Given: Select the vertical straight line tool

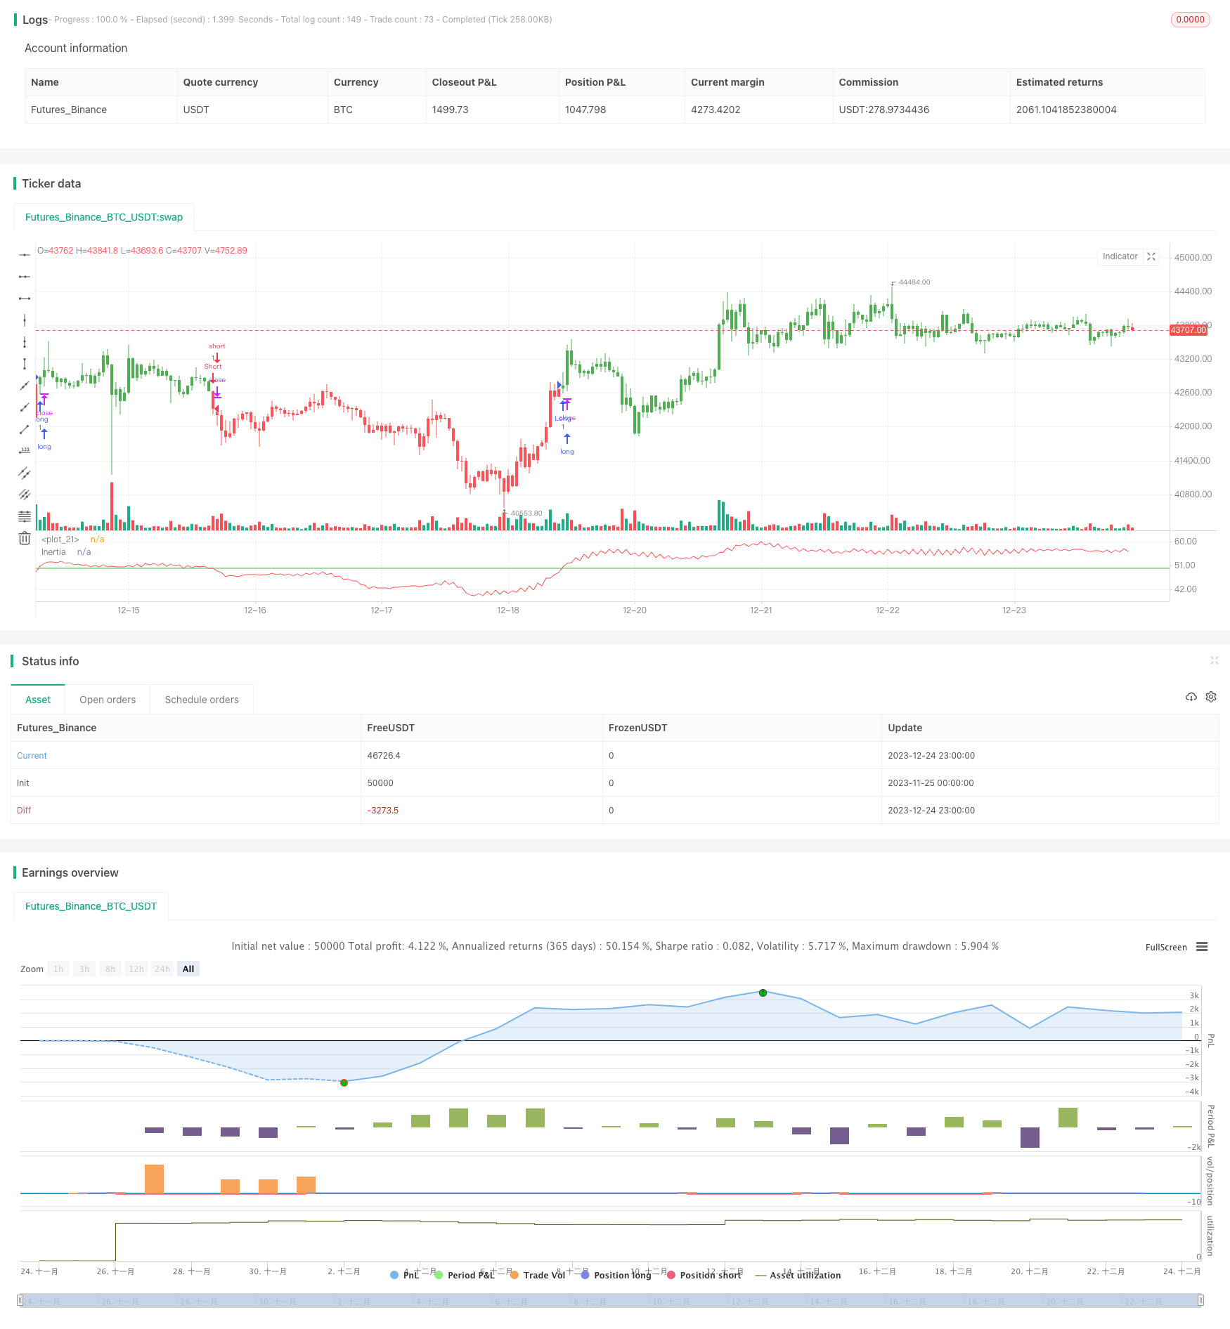Looking at the screenshot, I should (x=25, y=320).
